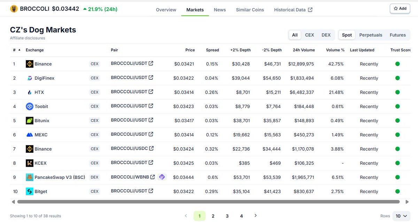Screen dimensions: 418x222
Task: Click 'Showing 1 to 10 of 38 results'
Action: coord(36,216)
